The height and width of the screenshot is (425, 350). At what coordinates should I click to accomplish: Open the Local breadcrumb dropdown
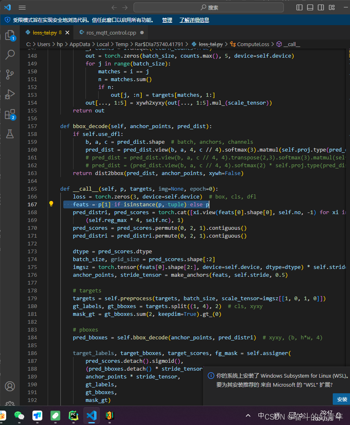tap(103, 44)
